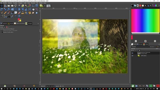Open the tool options dock configuration menu arrow
The height and width of the screenshot is (90, 160).
[x=38, y=23]
